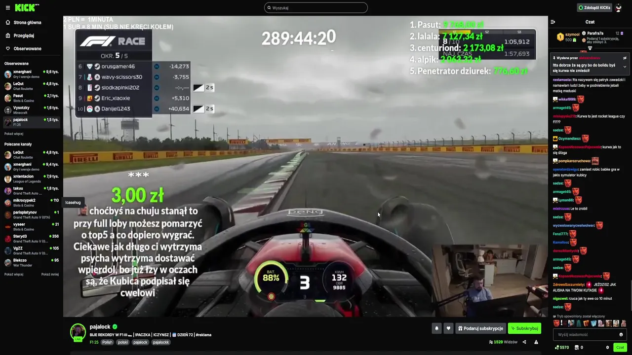Viewport: 632px width, 355px height.
Task: Open the KICKs balance 5570 icon
Action: (563, 348)
